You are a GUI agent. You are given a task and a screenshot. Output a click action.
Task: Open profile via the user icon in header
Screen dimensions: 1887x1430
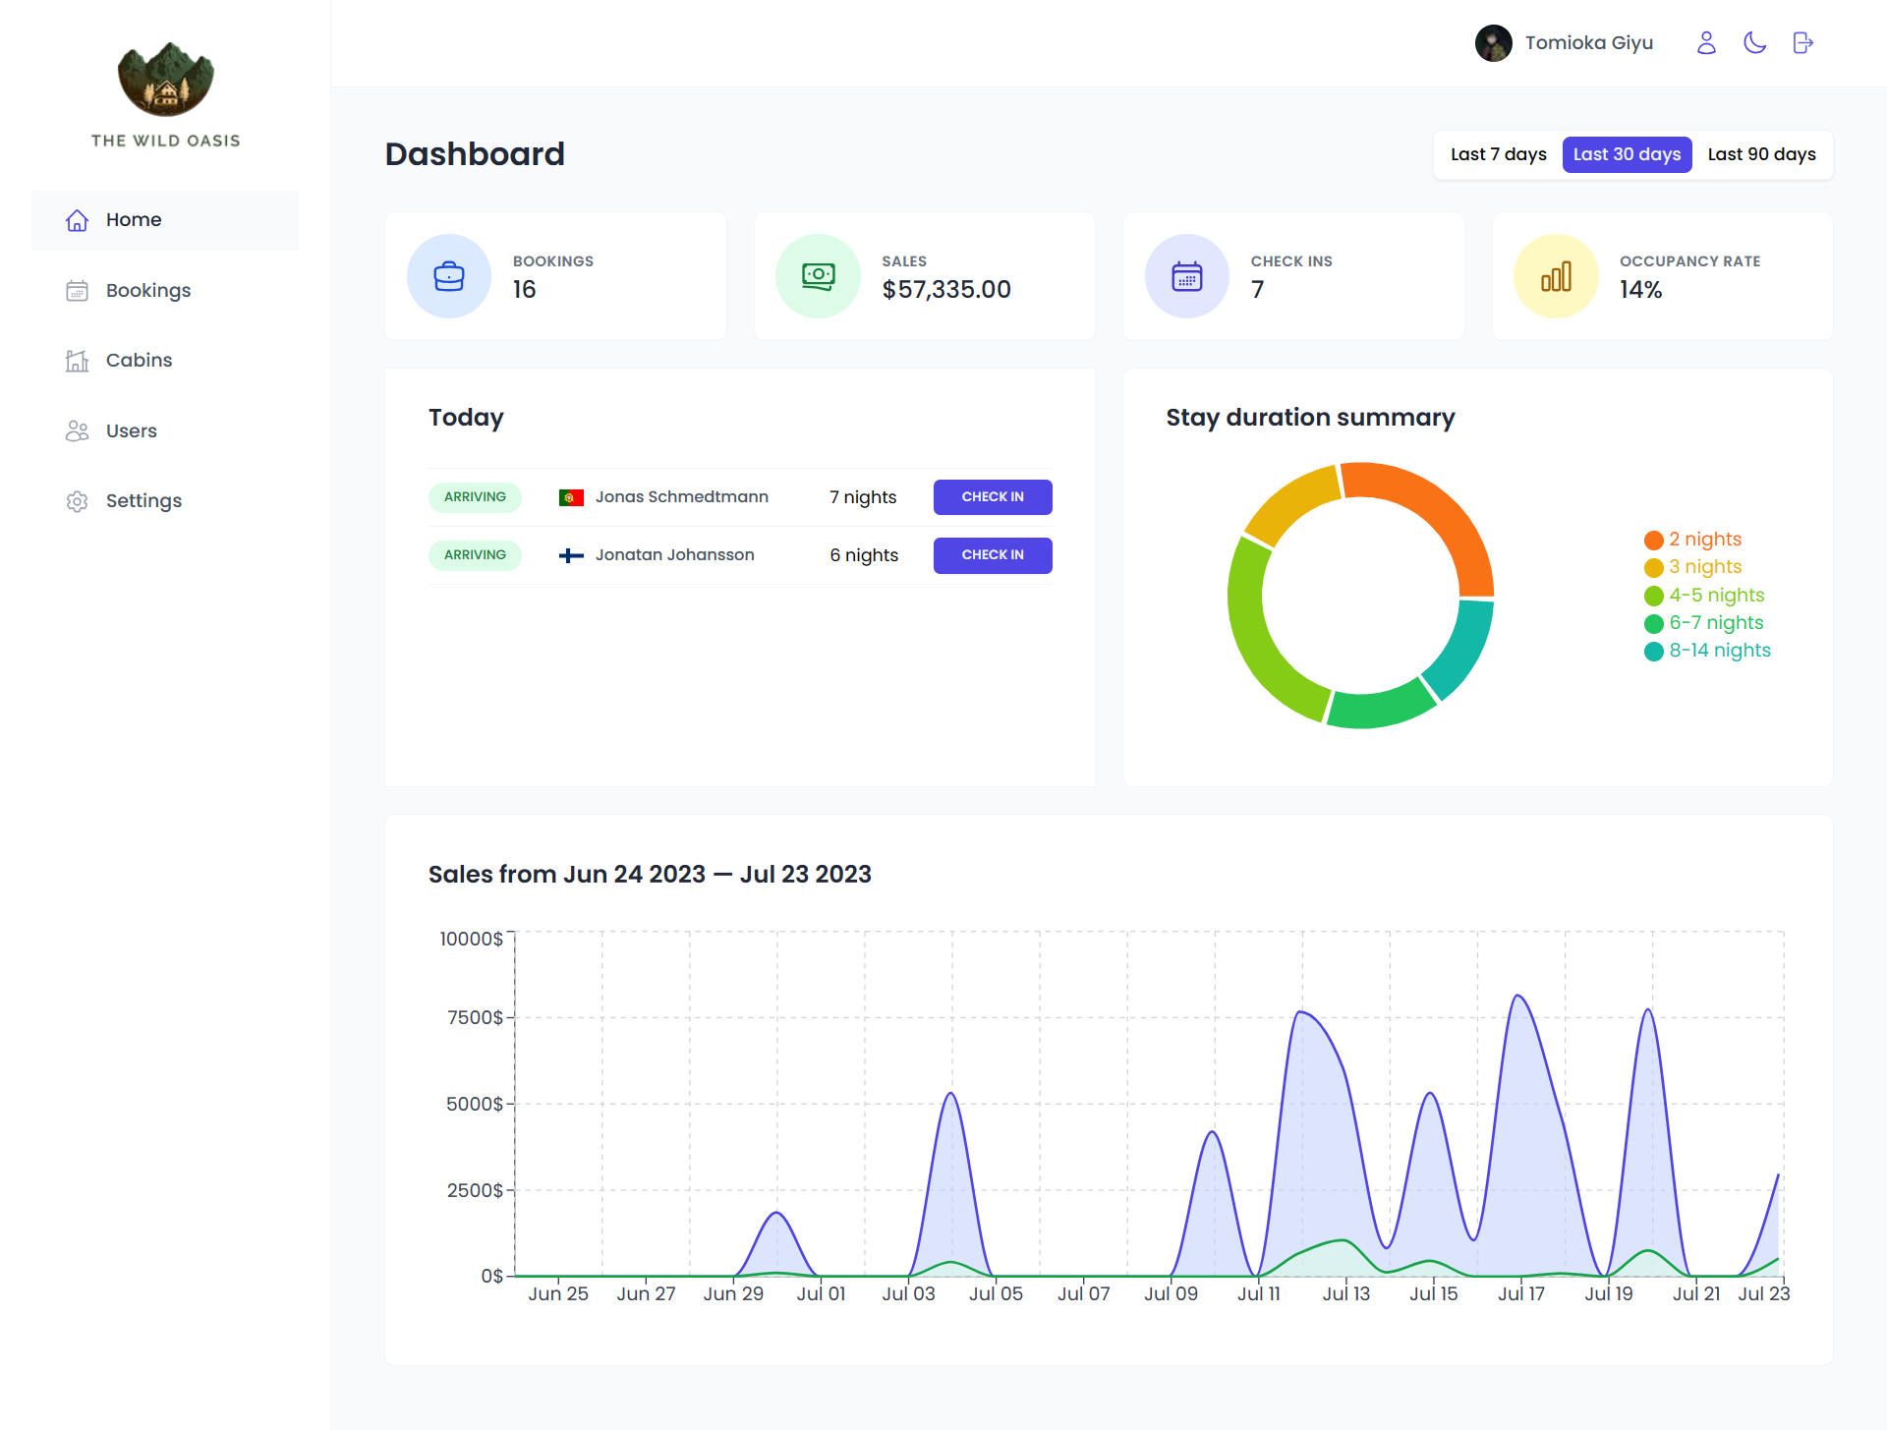[1706, 42]
